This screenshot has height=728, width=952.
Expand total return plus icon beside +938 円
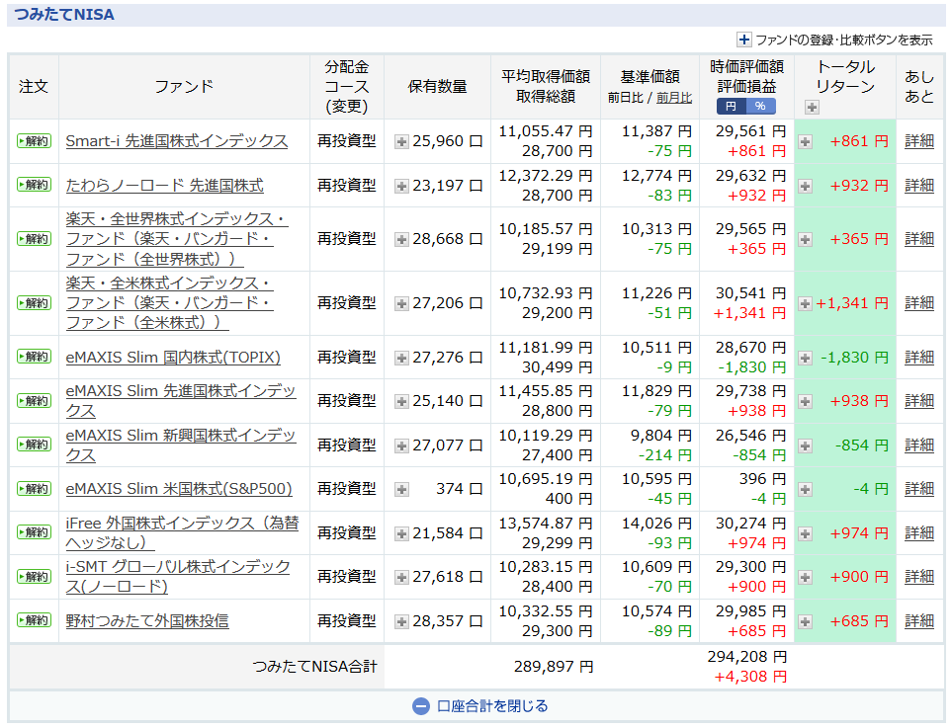pos(805,402)
